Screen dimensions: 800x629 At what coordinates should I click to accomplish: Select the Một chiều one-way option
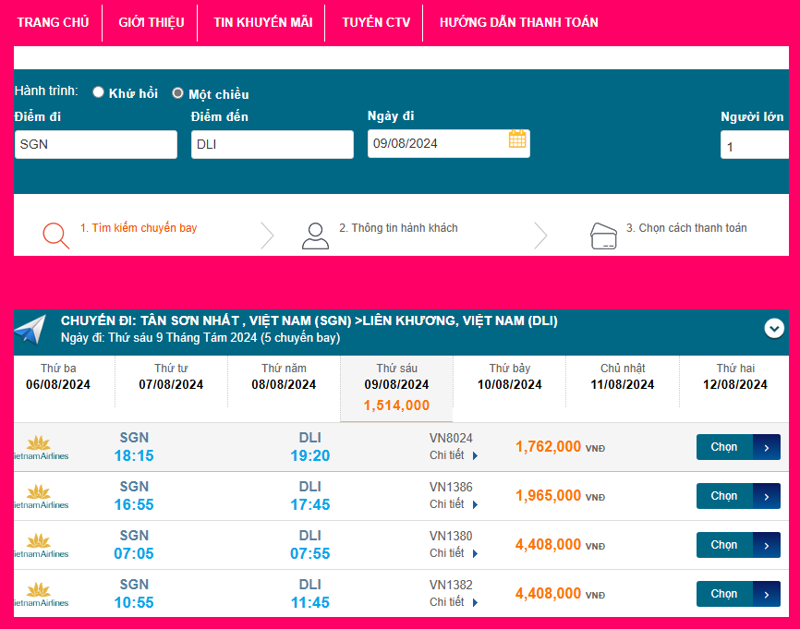coord(178,93)
